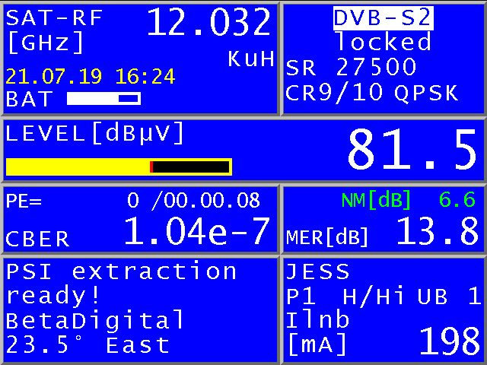This screenshot has width=487, height=365.
Task: Click the locked status text
Action: 383,42
